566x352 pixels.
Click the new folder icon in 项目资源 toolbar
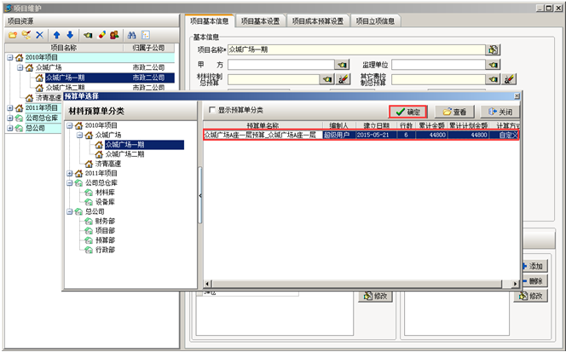pyautogui.click(x=13, y=35)
